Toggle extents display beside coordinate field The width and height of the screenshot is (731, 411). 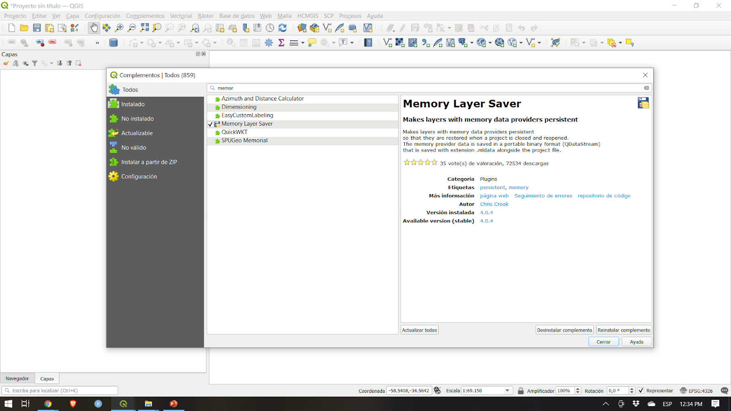[x=437, y=390]
